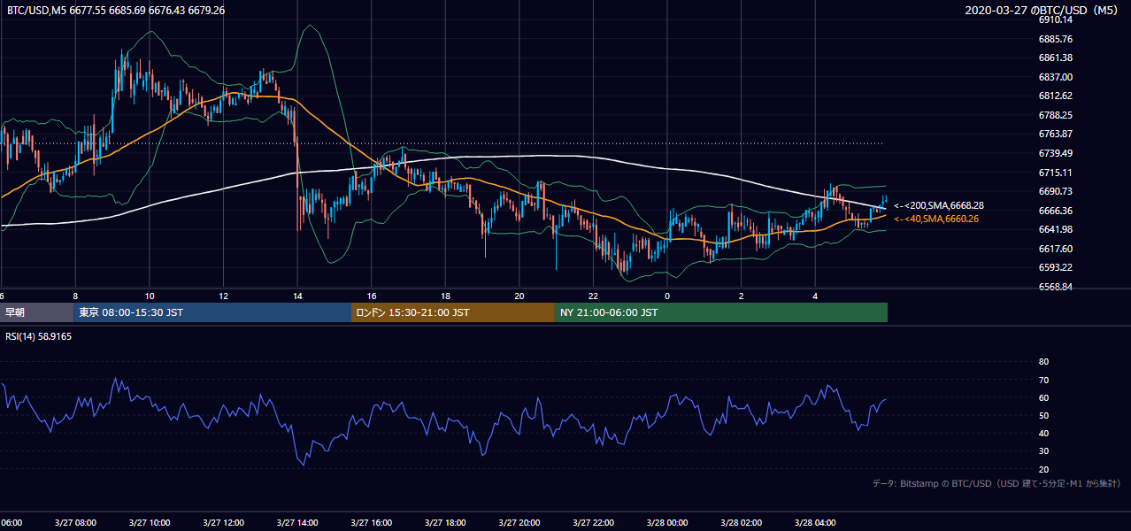Click the 3/27 22:00 bottom time label
This screenshot has height=531, width=1131.
click(593, 522)
